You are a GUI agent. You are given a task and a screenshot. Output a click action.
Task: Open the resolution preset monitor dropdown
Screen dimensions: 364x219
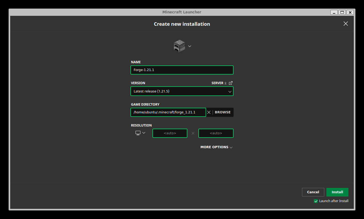click(140, 133)
